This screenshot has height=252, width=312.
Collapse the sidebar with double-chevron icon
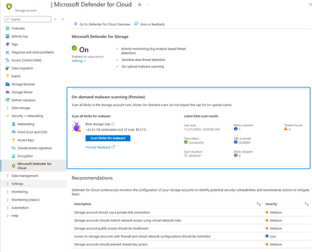point(62,20)
